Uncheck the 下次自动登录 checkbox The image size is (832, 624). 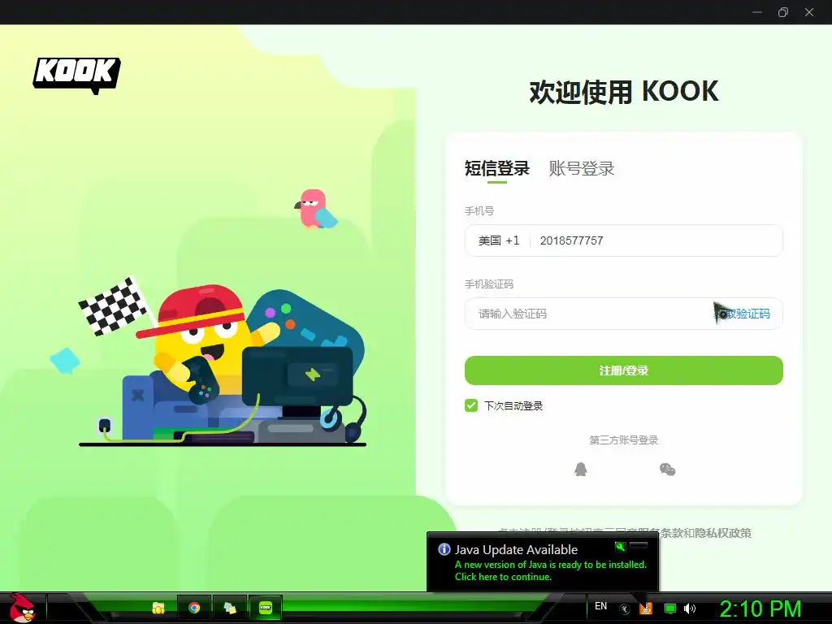[471, 406]
